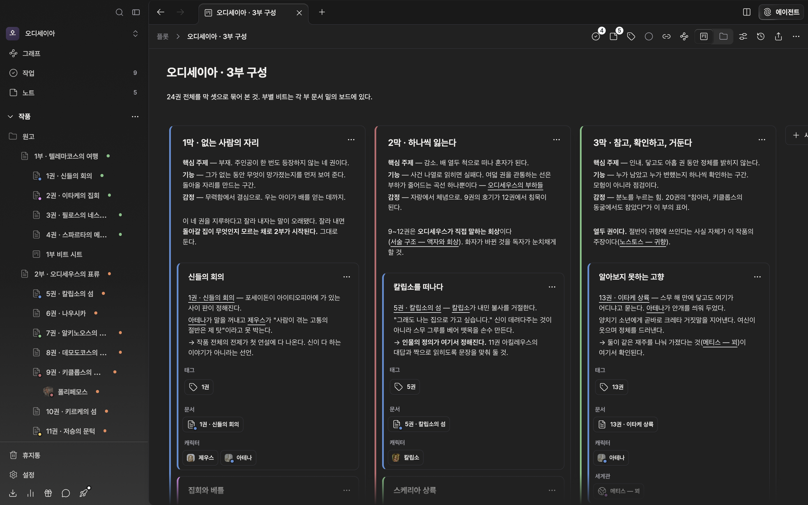Open the 5권 · 칼립소의 섬 document chip
The width and height of the screenshot is (808, 505).
coord(419,424)
